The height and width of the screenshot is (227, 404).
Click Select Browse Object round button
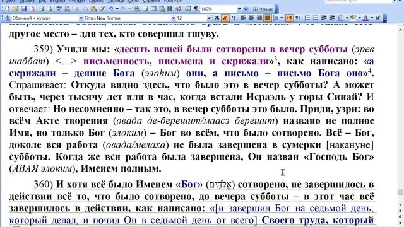tap(400, 217)
